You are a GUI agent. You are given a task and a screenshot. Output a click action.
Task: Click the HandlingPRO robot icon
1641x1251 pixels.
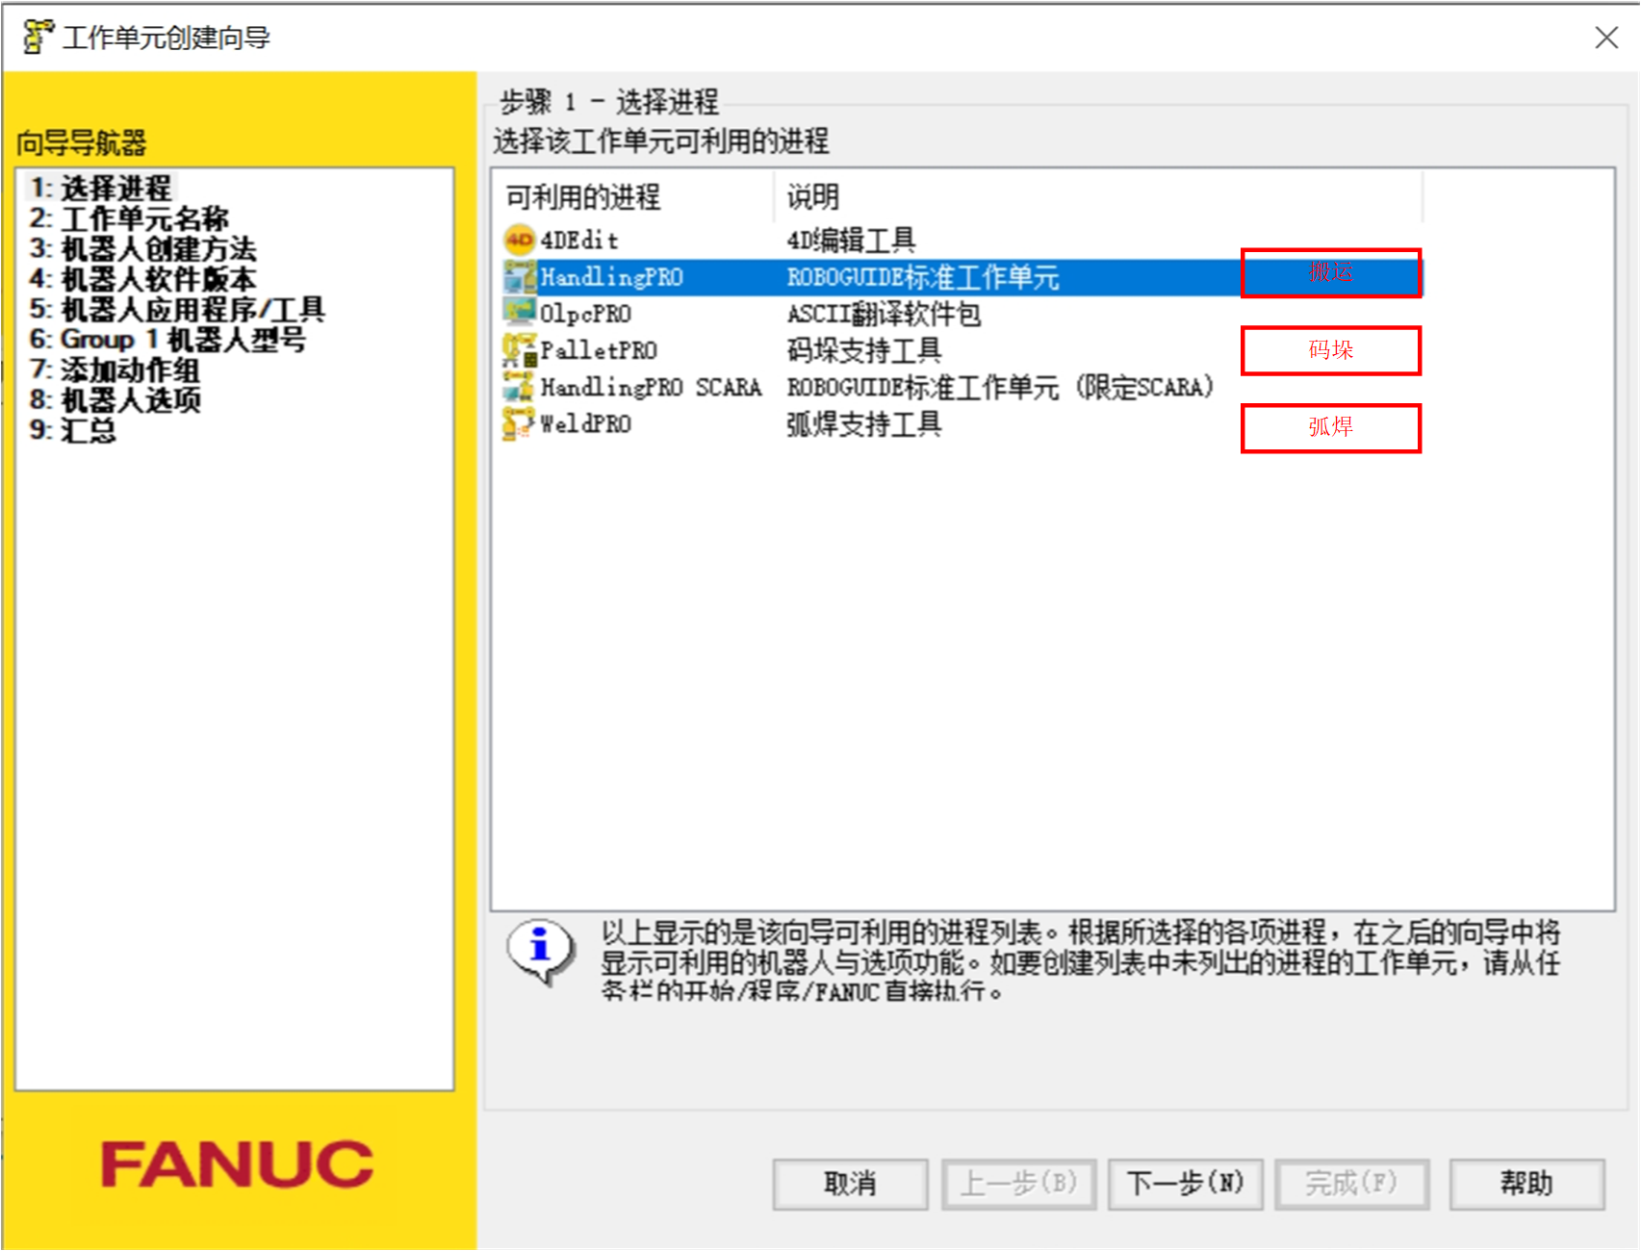520,276
